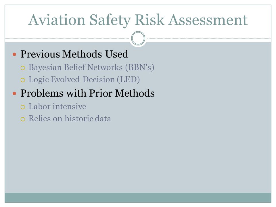Click the teal footer bar at slide bottom
The height and width of the screenshot is (207, 276).
(x=138, y=198)
